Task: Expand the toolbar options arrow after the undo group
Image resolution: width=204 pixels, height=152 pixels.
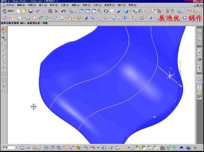Action: point(75,13)
